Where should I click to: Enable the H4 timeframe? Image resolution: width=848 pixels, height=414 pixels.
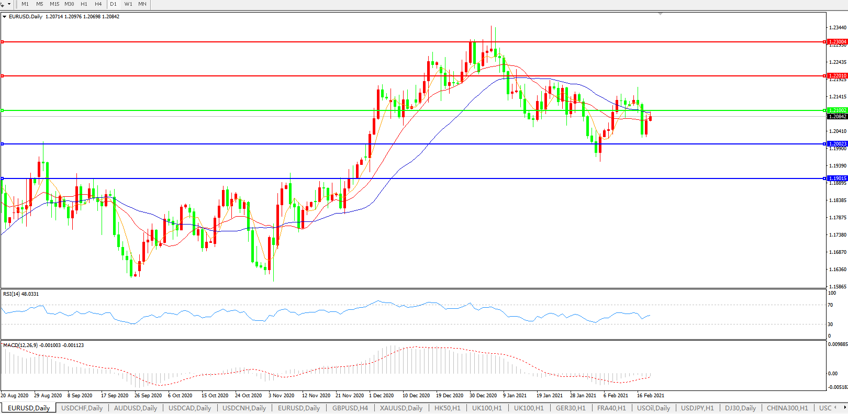pyautogui.click(x=98, y=4)
